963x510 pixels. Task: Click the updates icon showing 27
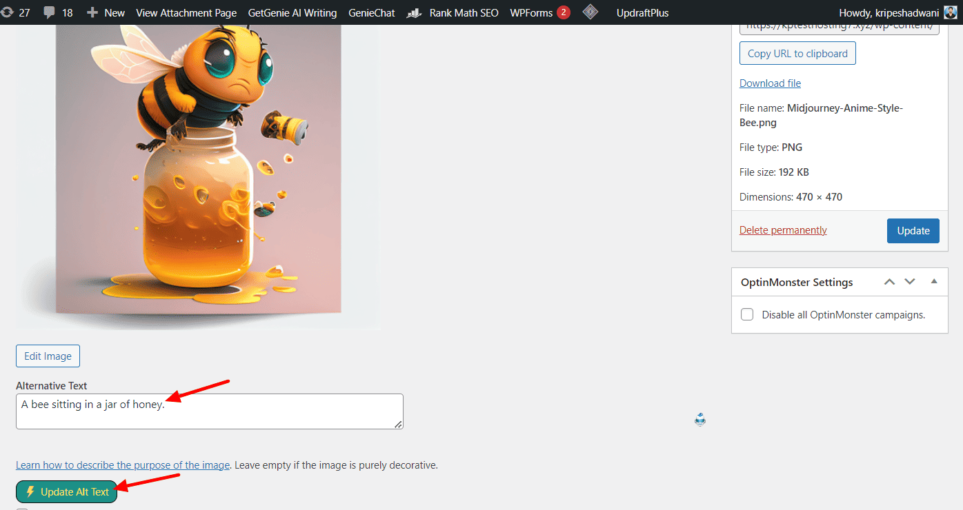[x=6, y=12]
